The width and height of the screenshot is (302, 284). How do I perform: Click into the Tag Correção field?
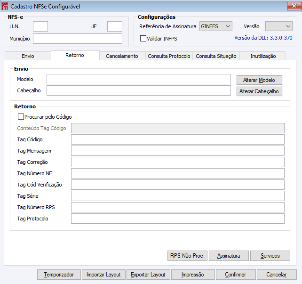click(178, 162)
